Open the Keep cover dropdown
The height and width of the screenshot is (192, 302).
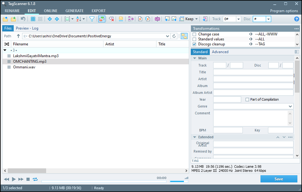196,19
